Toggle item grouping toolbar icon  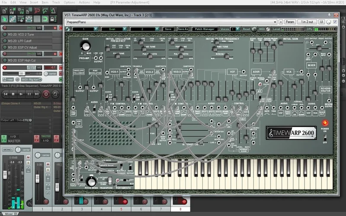pyautogui.click(x=13, y=19)
